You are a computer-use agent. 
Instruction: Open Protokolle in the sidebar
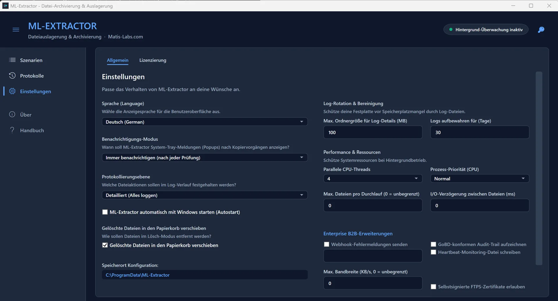(32, 76)
